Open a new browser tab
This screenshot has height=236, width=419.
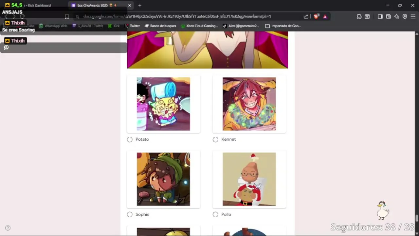point(140,5)
